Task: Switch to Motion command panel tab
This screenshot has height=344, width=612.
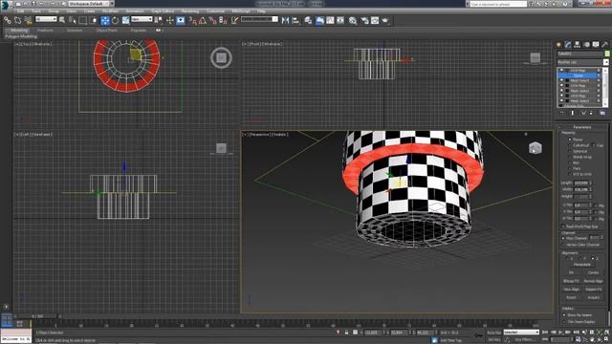Action: click(x=586, y=45)
